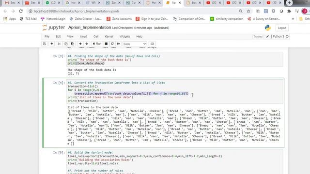Open the View menu
Image resolution: width=310 pixels, height=174 pixels.
click(70, 37)
